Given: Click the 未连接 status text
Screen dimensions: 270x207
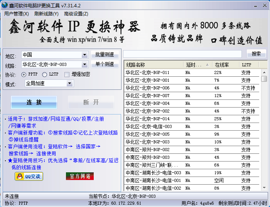Looking at the screenshot, I should 12,196.
